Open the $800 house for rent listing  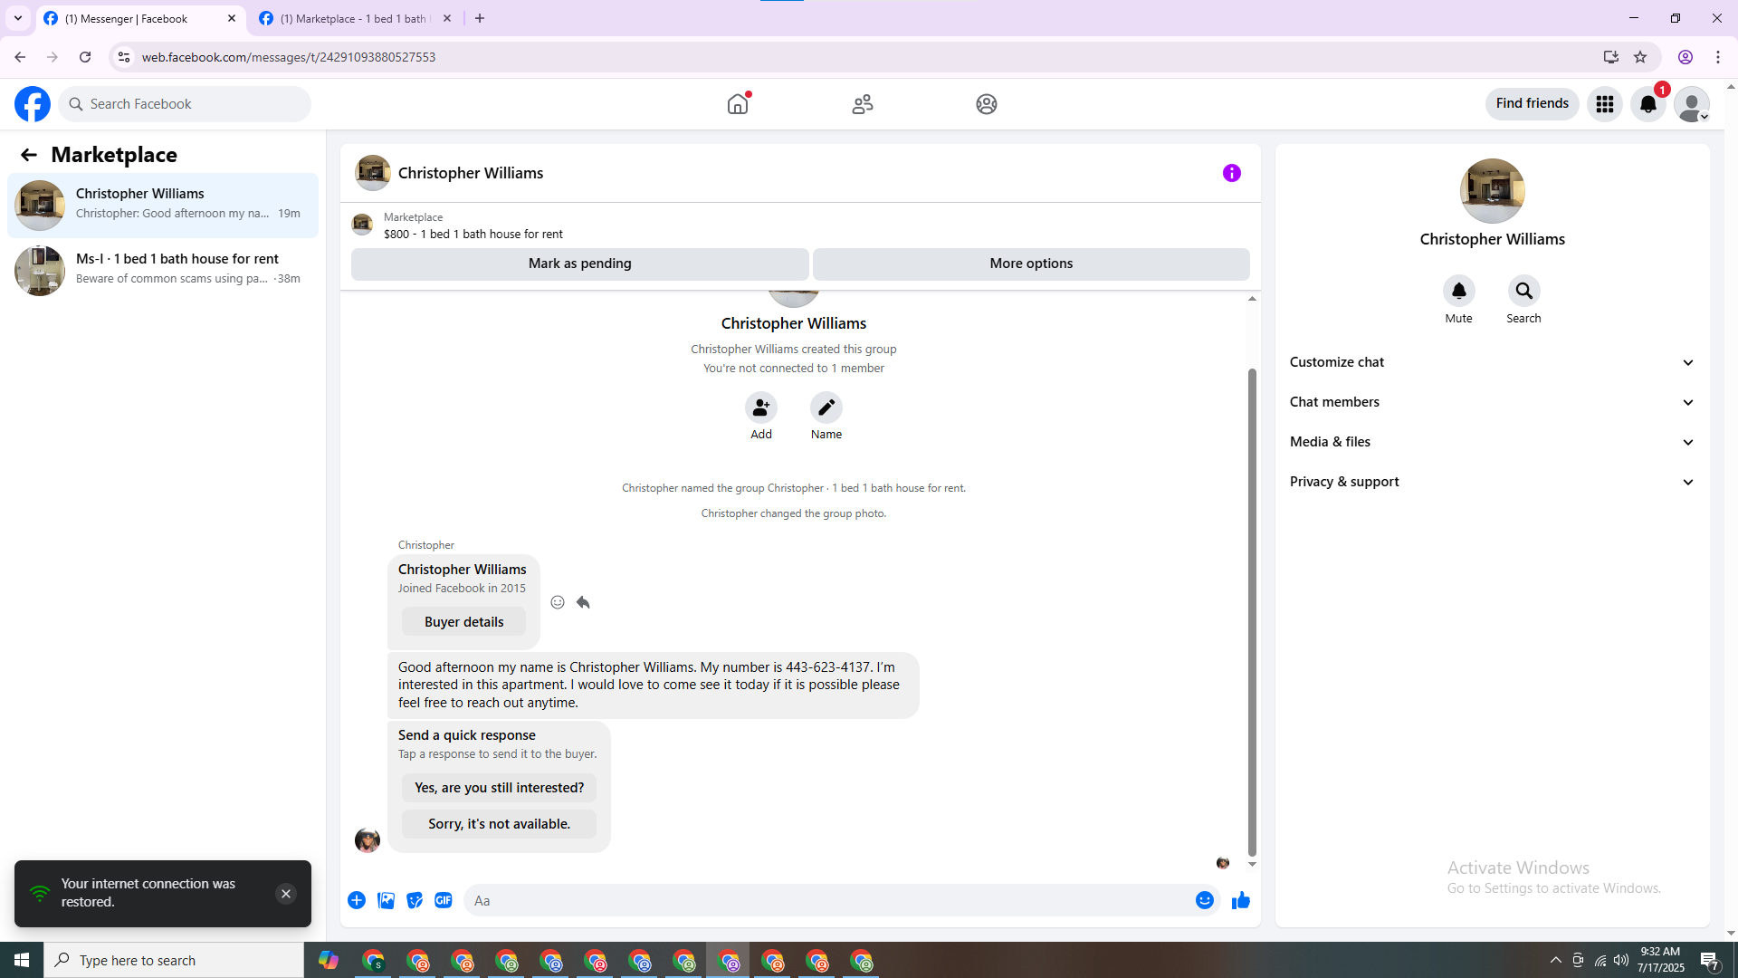coord(473,234)
